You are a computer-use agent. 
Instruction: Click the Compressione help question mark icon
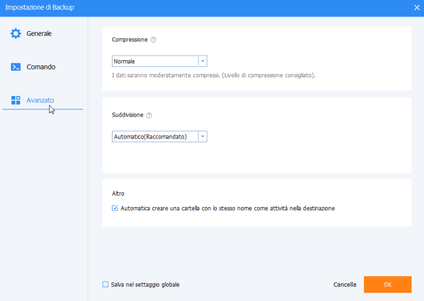click(153, 40)
